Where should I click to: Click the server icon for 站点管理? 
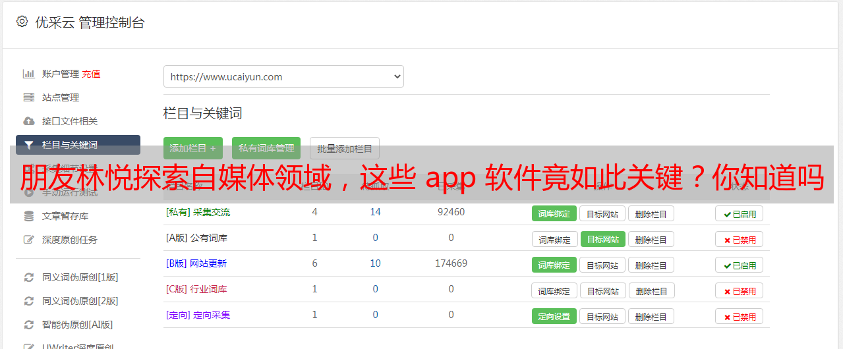click(28, 97)
